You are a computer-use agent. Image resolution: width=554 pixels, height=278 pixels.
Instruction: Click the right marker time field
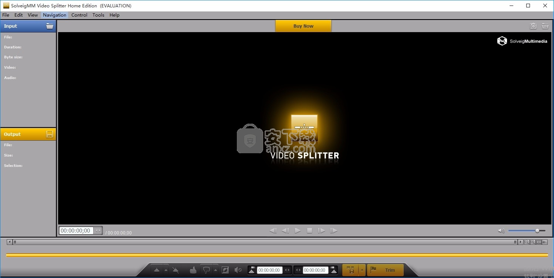(316, 270)
